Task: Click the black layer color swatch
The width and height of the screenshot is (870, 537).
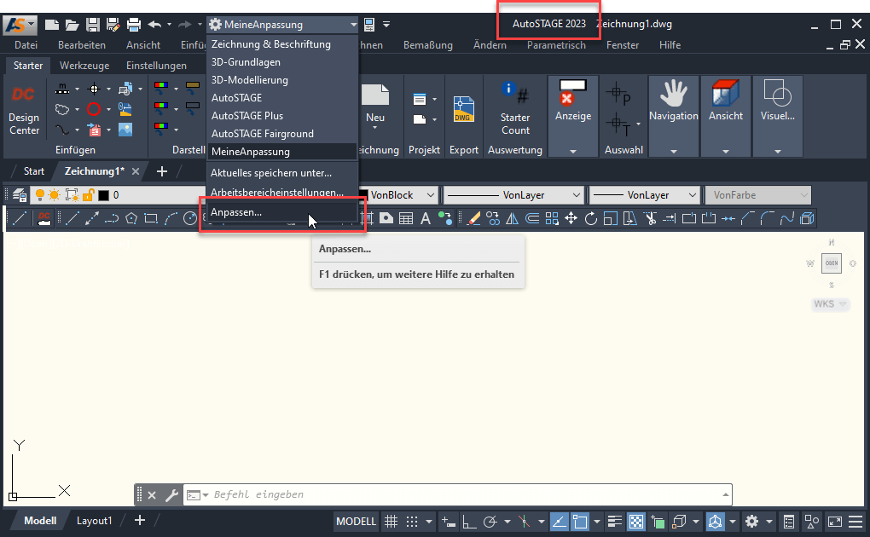Action: point(103,195)
